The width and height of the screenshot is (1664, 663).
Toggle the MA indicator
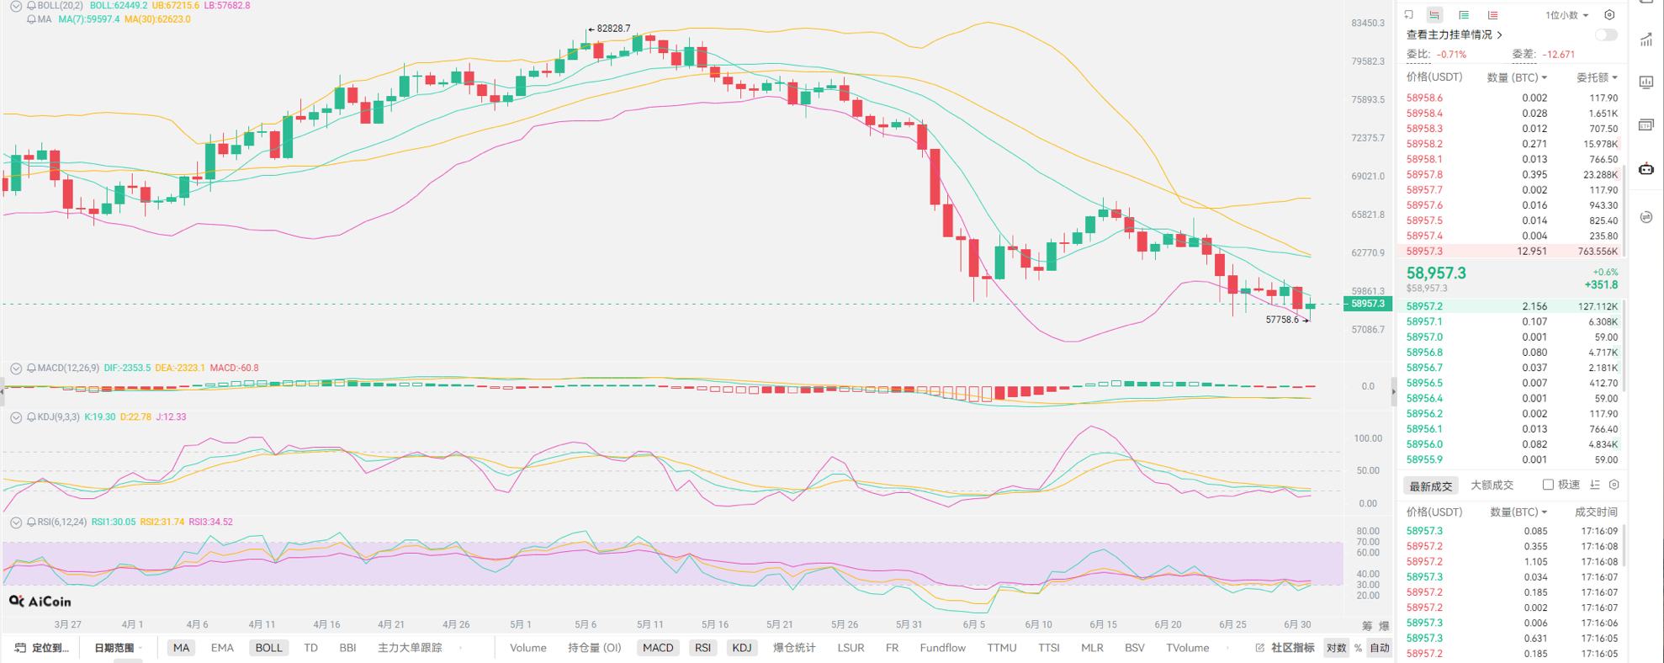pyautogui.click(x=181, y=648)
